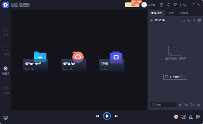Delete playlist using trash can icon
Image resolution: width=203 pixels, height=124 pixels.
coord(199,20)
